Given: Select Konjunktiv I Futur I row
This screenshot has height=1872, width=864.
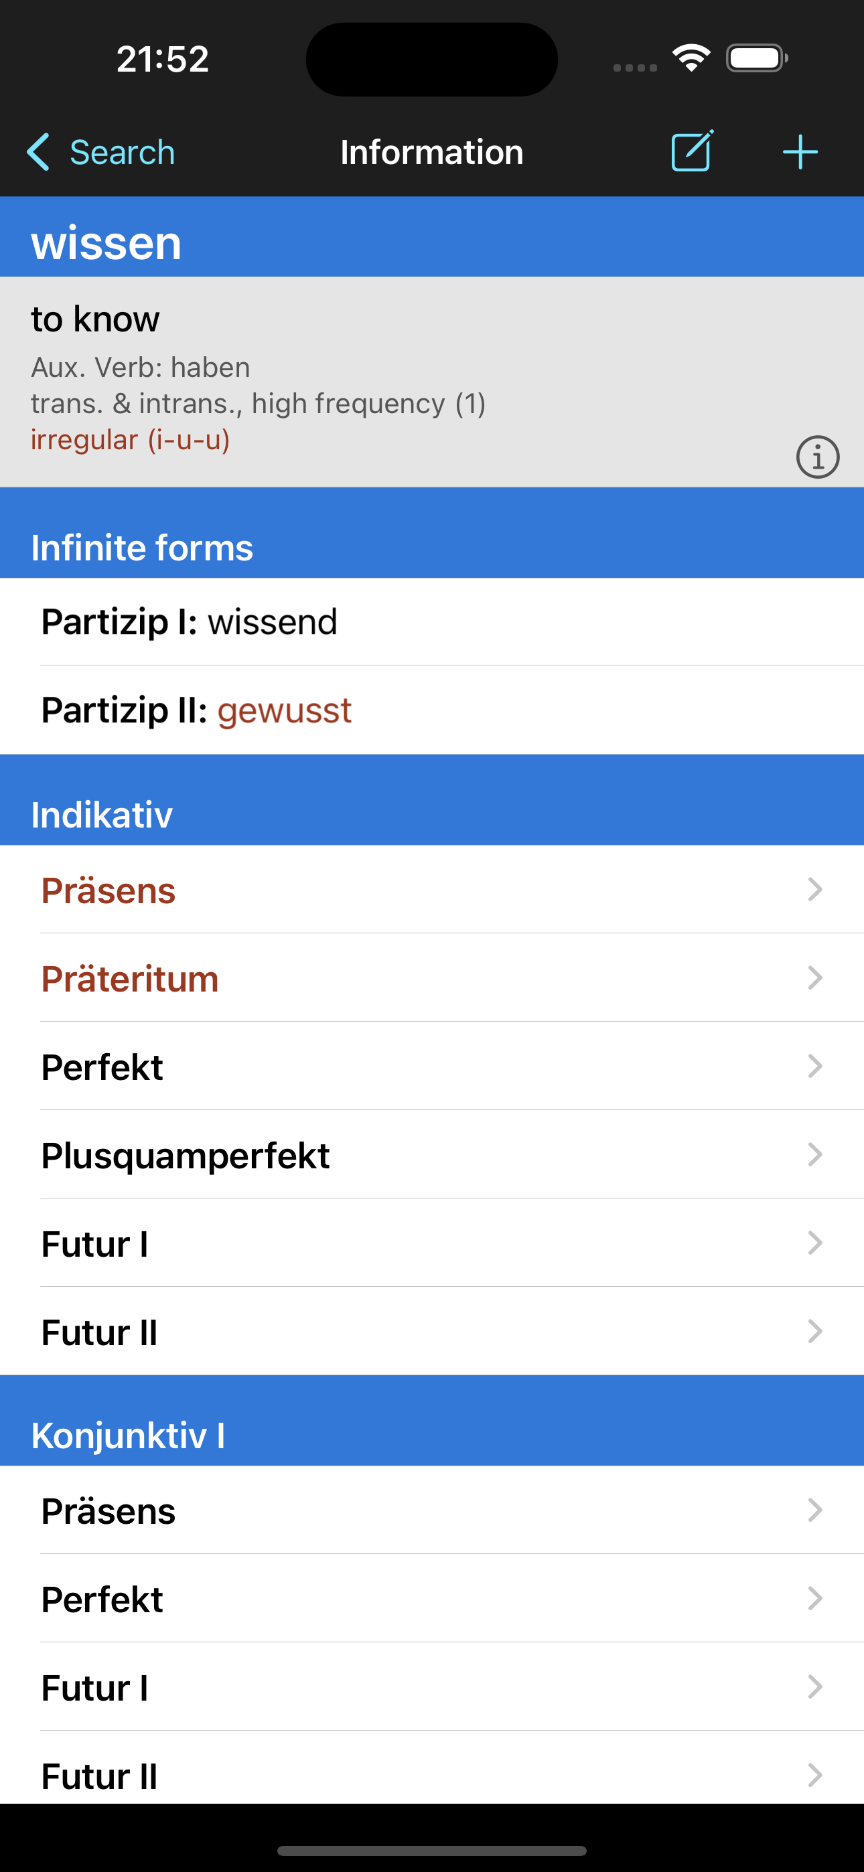Looking at the screenshot, I should tap(432, 1687).
